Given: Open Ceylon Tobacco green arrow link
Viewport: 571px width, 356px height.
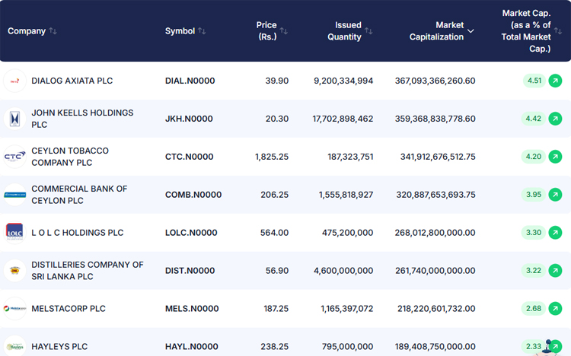Looking at the screenshot, I should pos(555,157).
